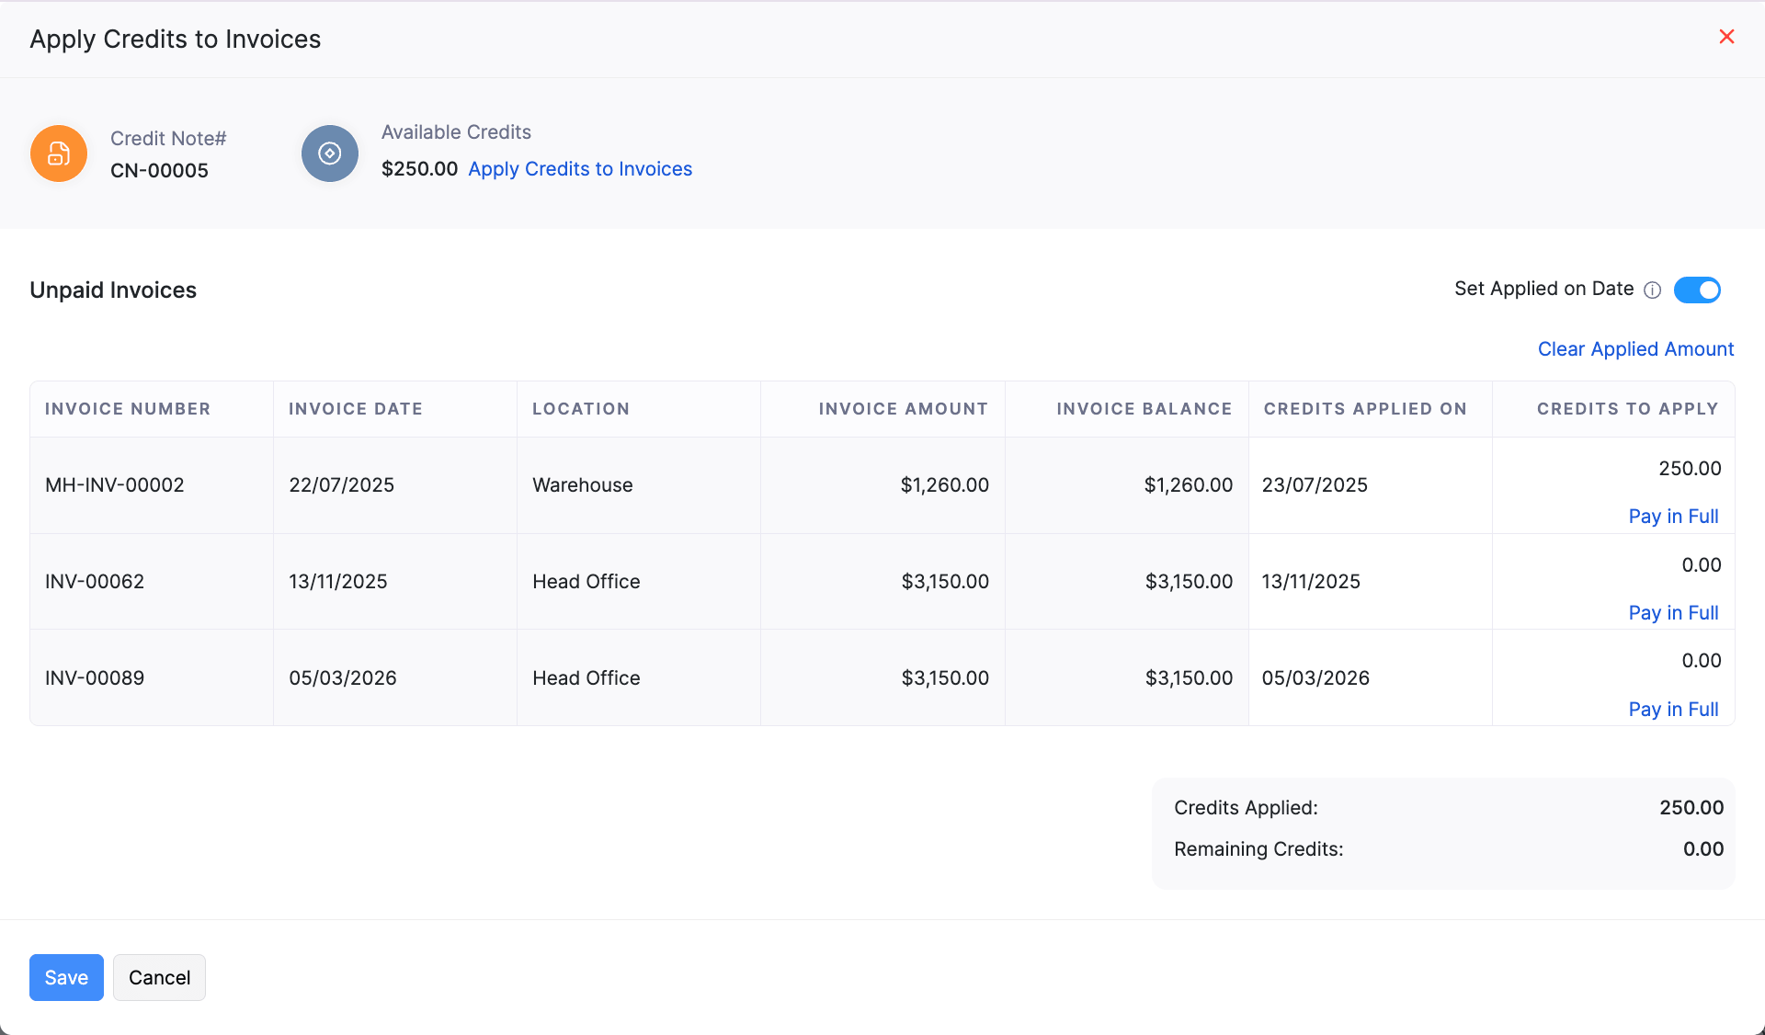Viewport: 1765px width, 1035px height.
Task: Click credit note number CN-00005
Action: coord(159,171)
